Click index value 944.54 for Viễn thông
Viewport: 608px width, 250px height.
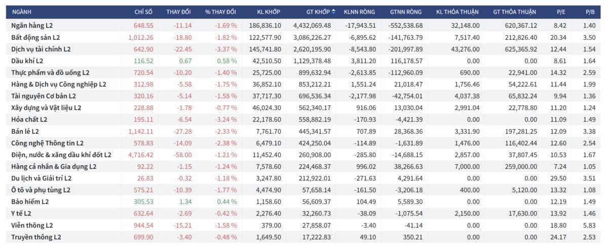click(143, 225)
